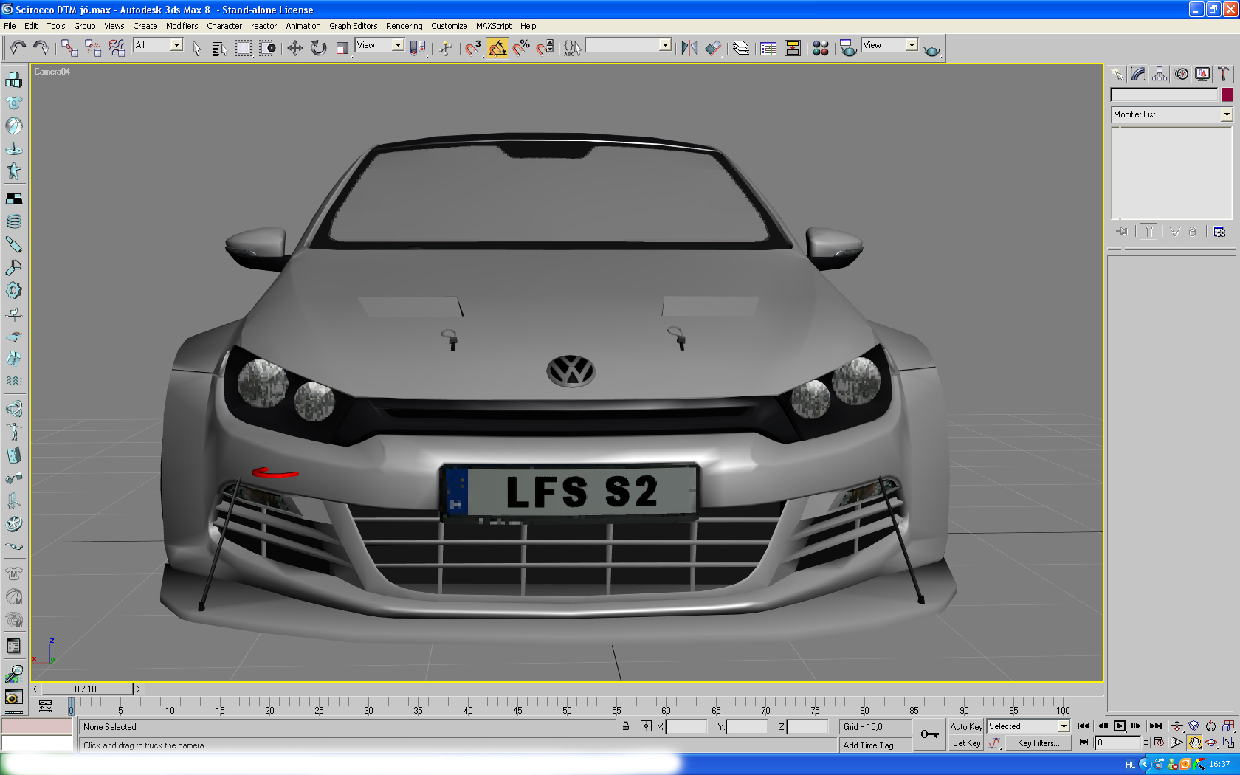Click the Quick Render teapot
Viewport: 1240px width, 775px height.
(x=932, y=49)
